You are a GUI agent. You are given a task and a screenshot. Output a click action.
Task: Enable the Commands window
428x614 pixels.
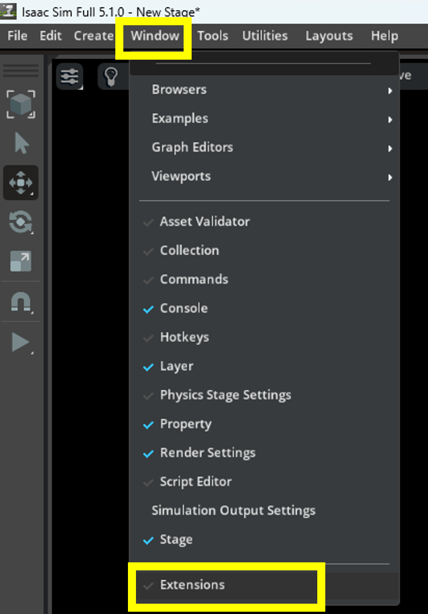point(264,279)
